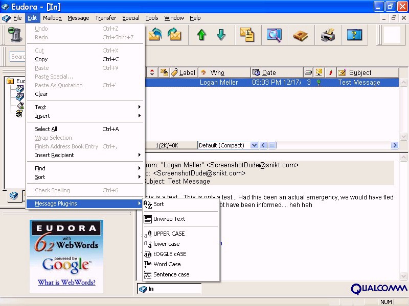Click the message list scroll up arrow
This screenshot has width=409, height=306.
[x=403, y=83]
